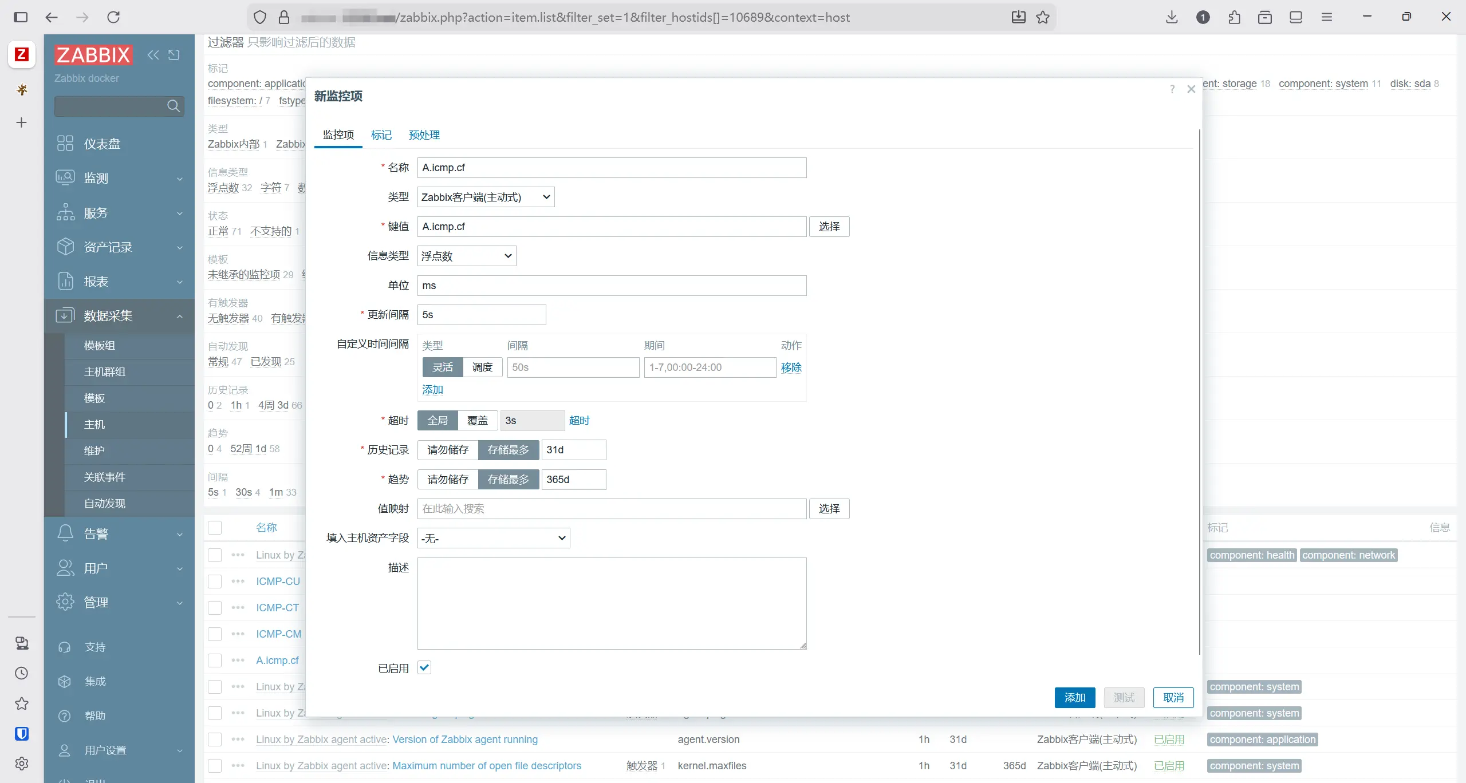
Task: Click the 单位 units input field
Action: (611, 286)
